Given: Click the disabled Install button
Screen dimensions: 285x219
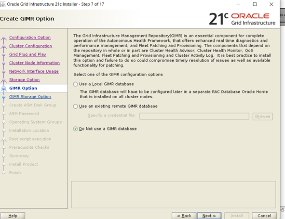Looking at the screenshot, I should point(237,216).
